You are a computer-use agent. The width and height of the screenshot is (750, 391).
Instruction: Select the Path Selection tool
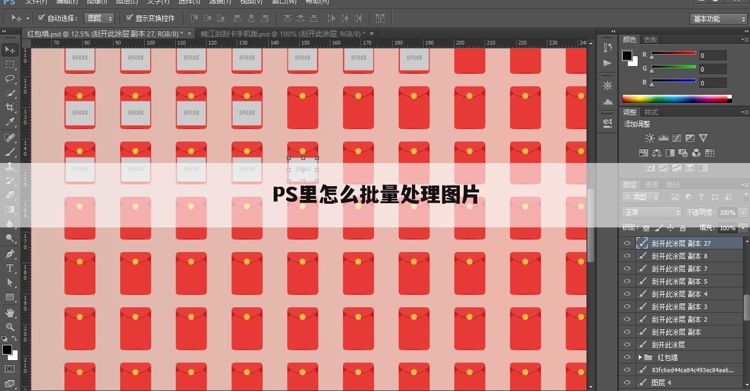pyautogui.click(x=10, y=283)
